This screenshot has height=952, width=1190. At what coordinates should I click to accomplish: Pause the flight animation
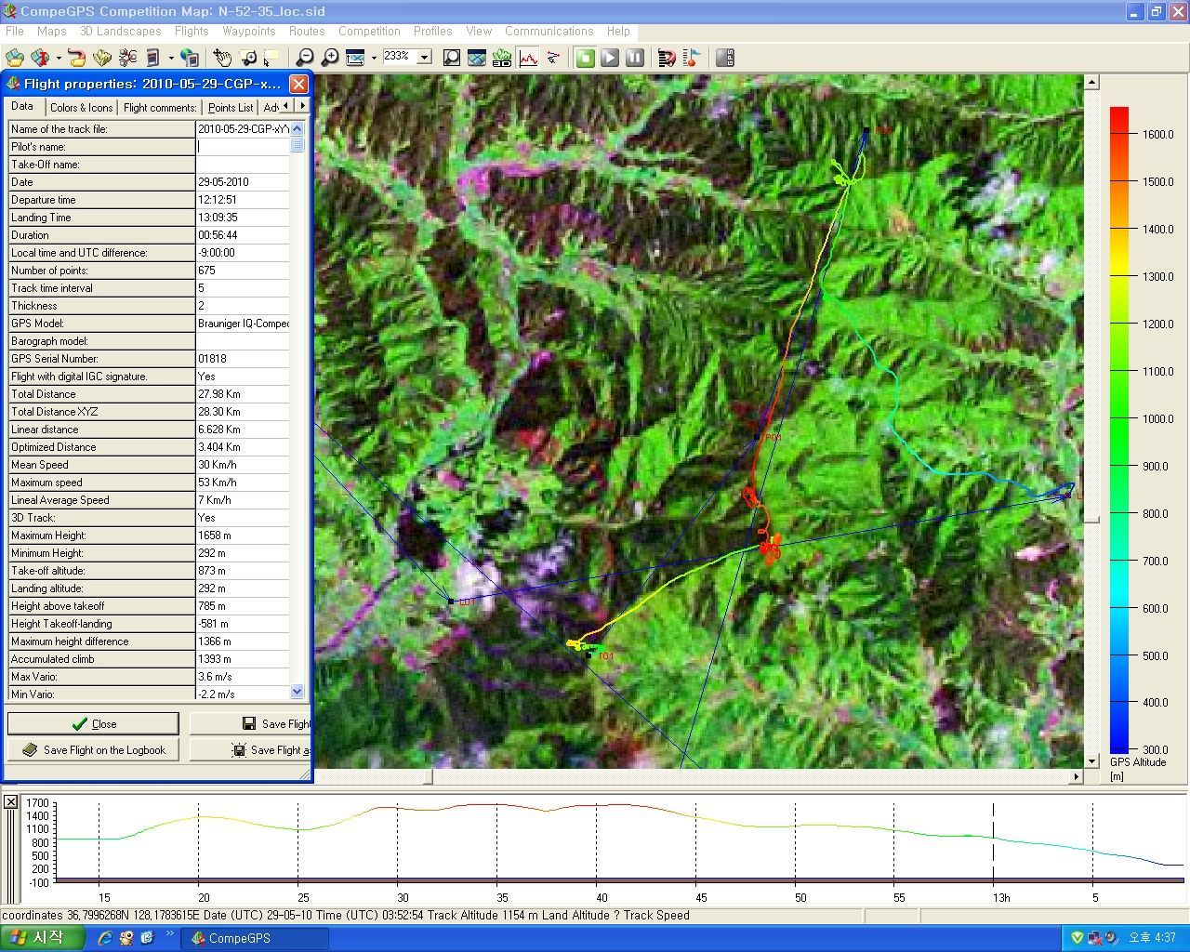(635, 58)
